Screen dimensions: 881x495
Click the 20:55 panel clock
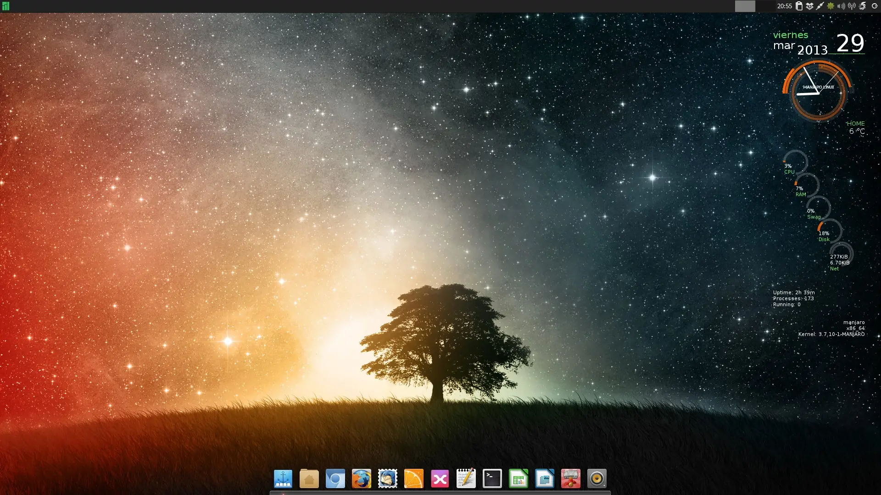coord(784,6)
